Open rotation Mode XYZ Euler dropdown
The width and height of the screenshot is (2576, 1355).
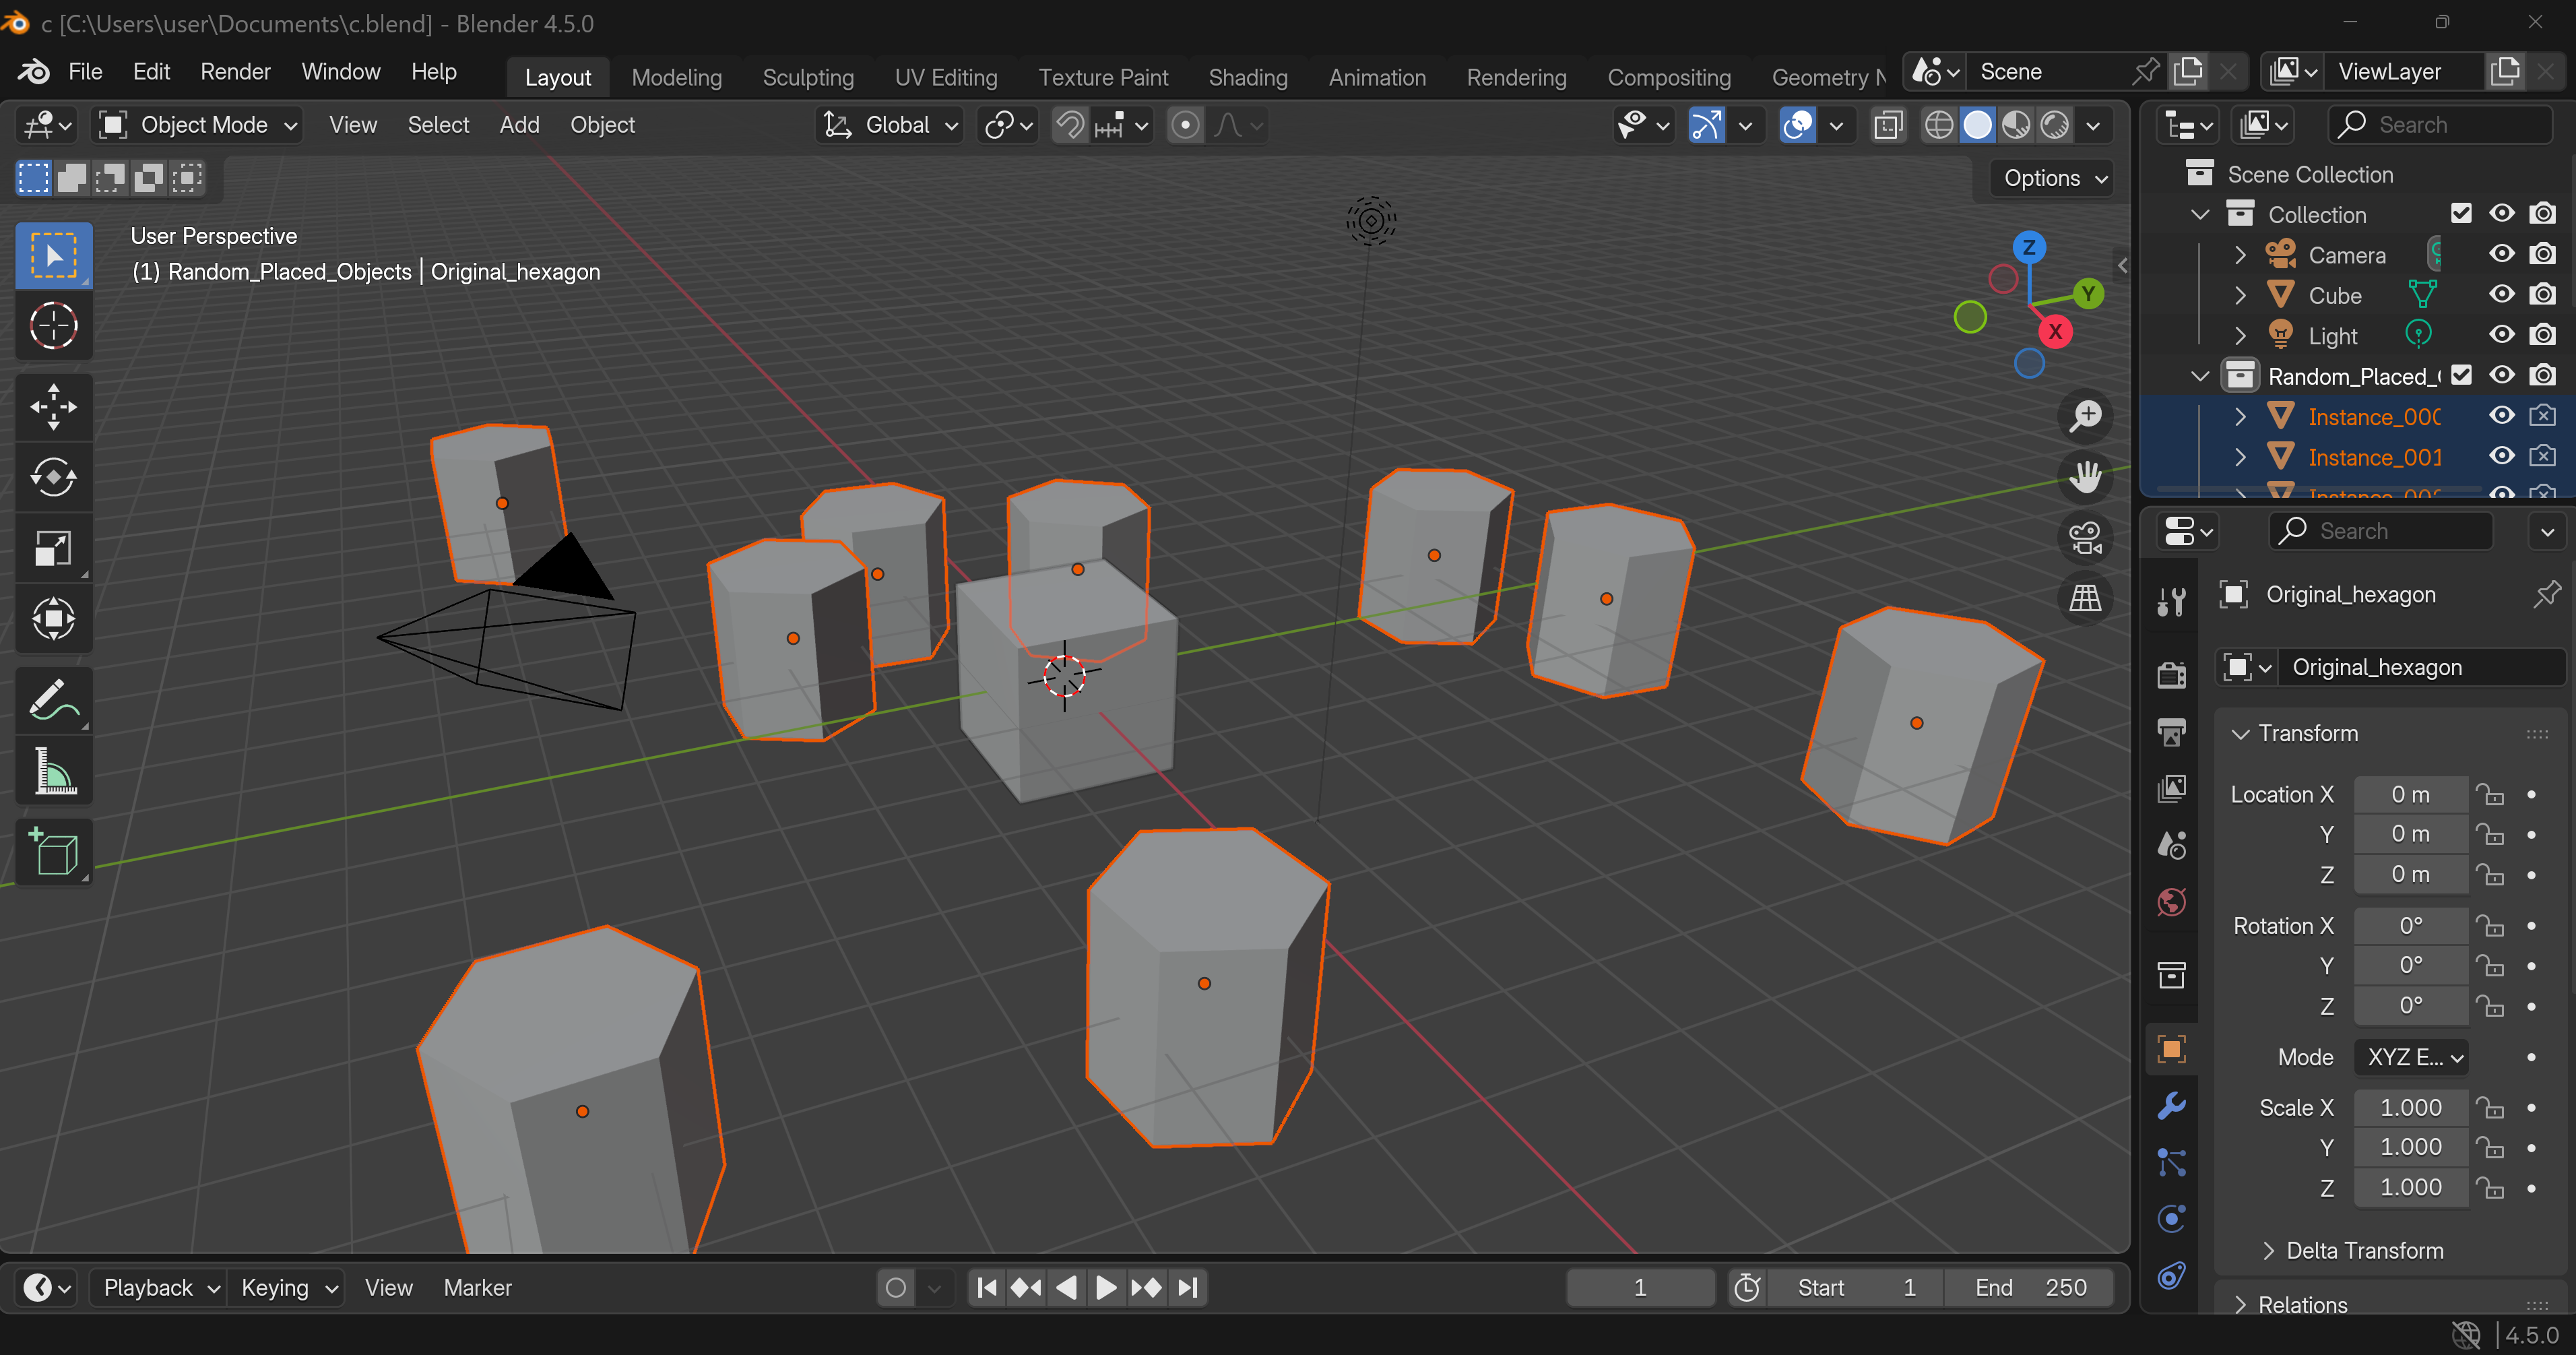[x=2411, y=1057]
